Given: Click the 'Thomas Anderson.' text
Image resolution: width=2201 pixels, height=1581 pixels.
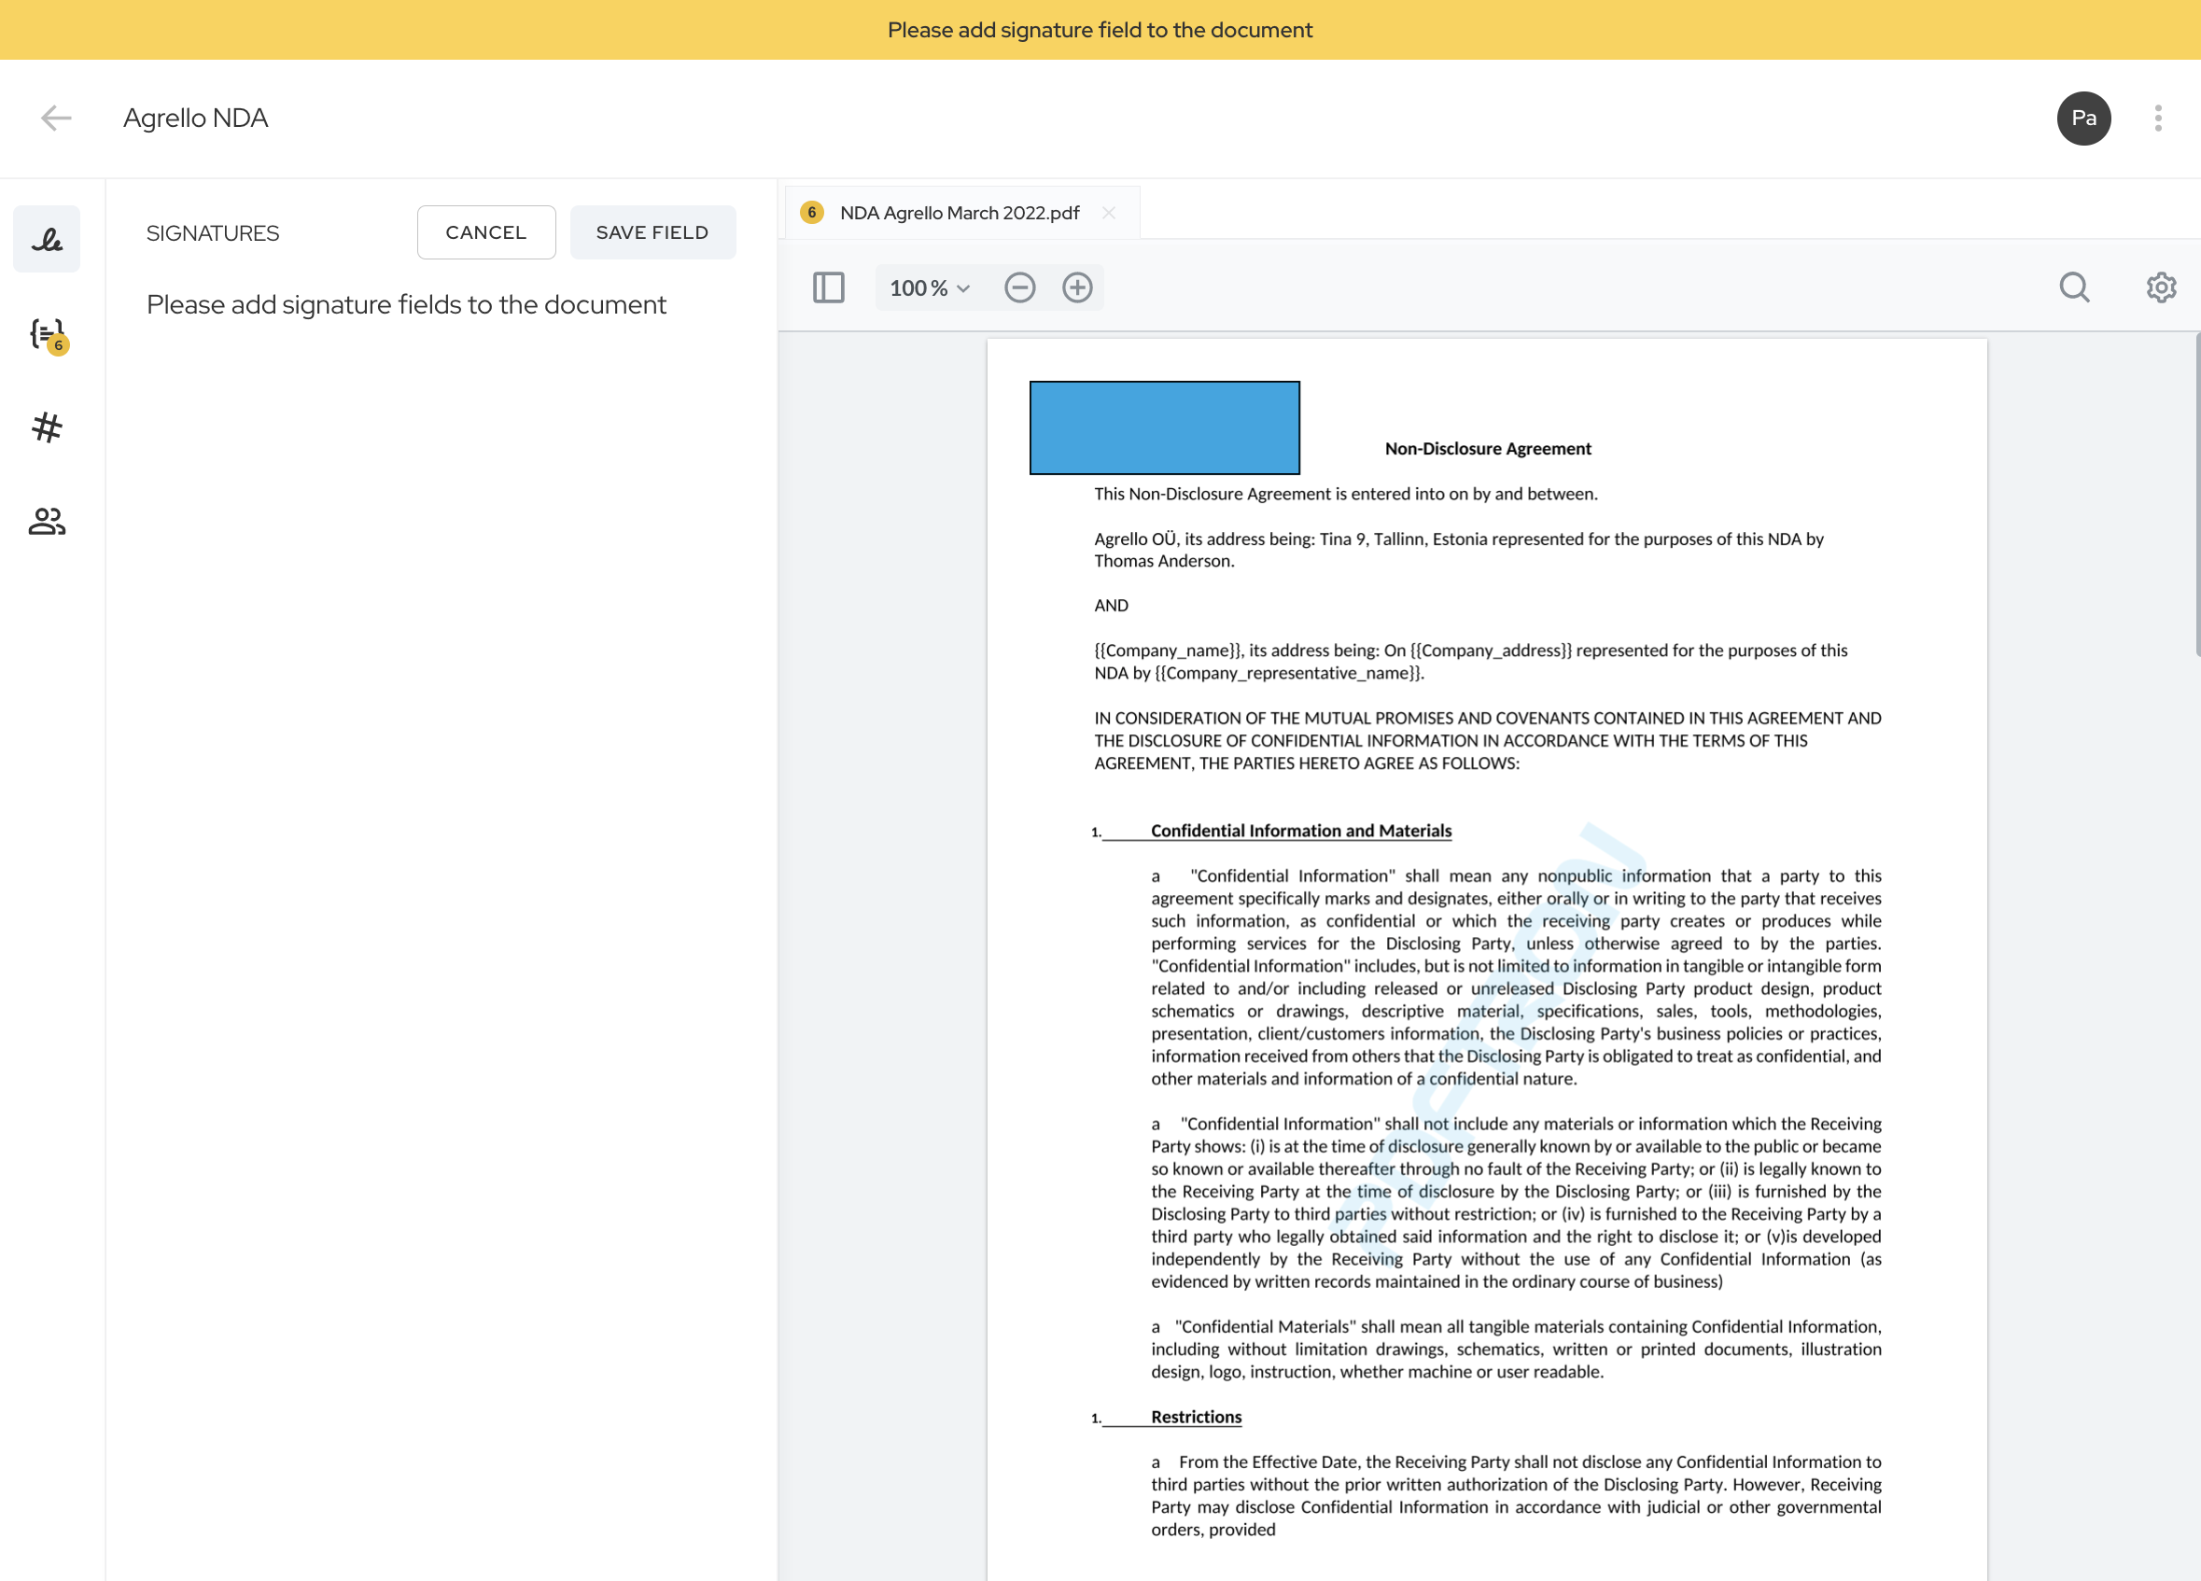Looking at the screenshot, I should tap(1164, 561).
